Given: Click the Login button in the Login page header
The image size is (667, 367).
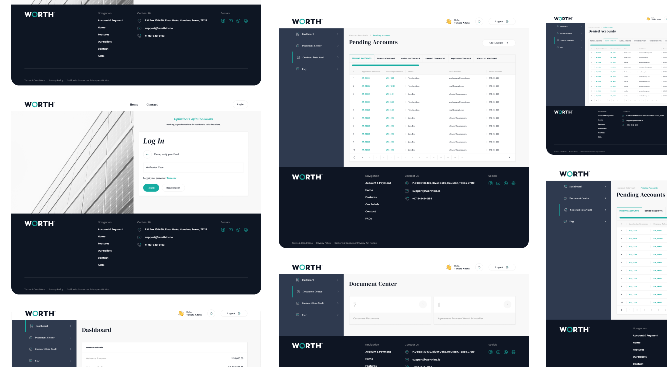Looking at the screenshot, I should point(240,104).
